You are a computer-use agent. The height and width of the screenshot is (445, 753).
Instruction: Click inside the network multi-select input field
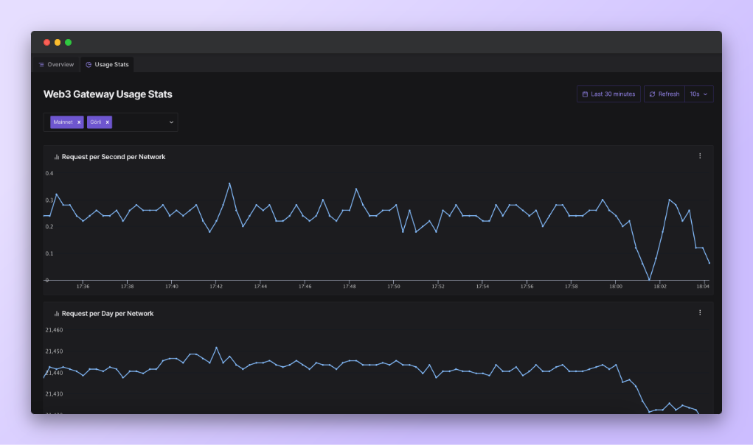point(139,122)
